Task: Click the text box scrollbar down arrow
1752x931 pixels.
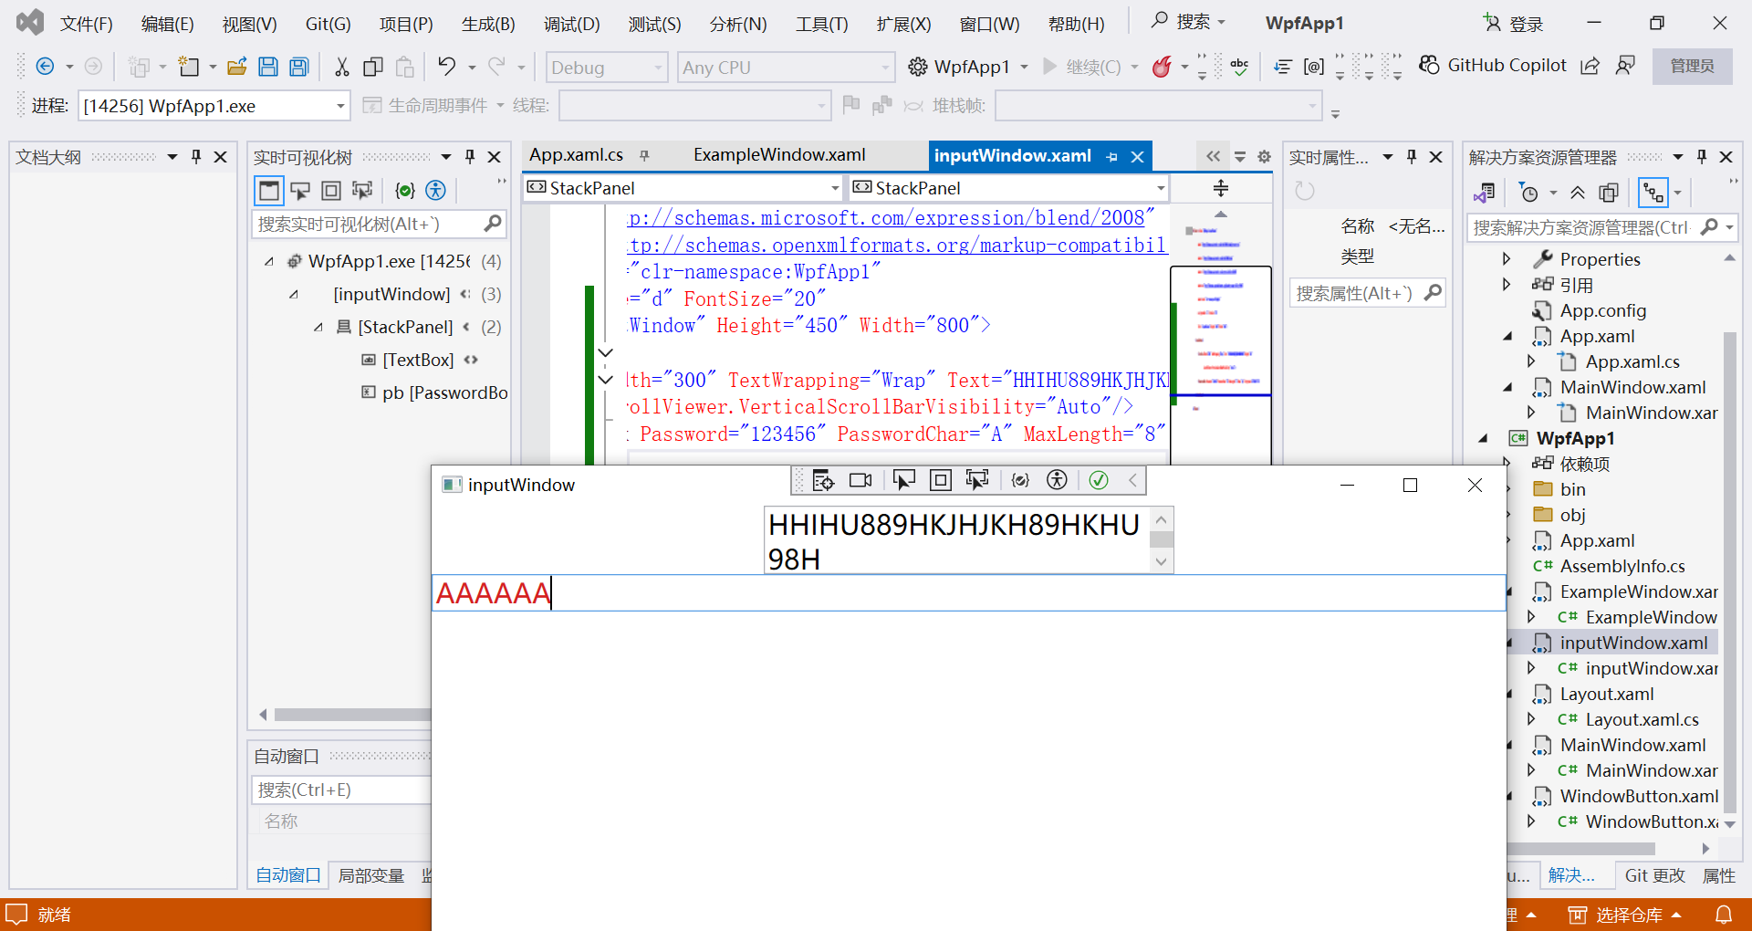Action: [x=1161, y=562]
